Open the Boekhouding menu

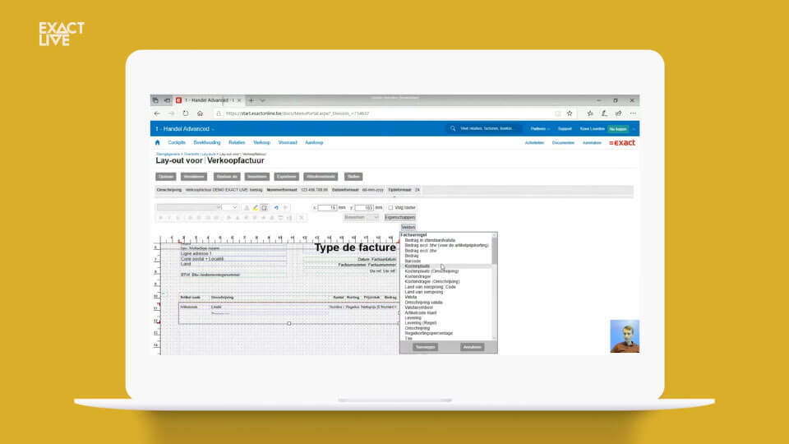(x=207, y=142)
